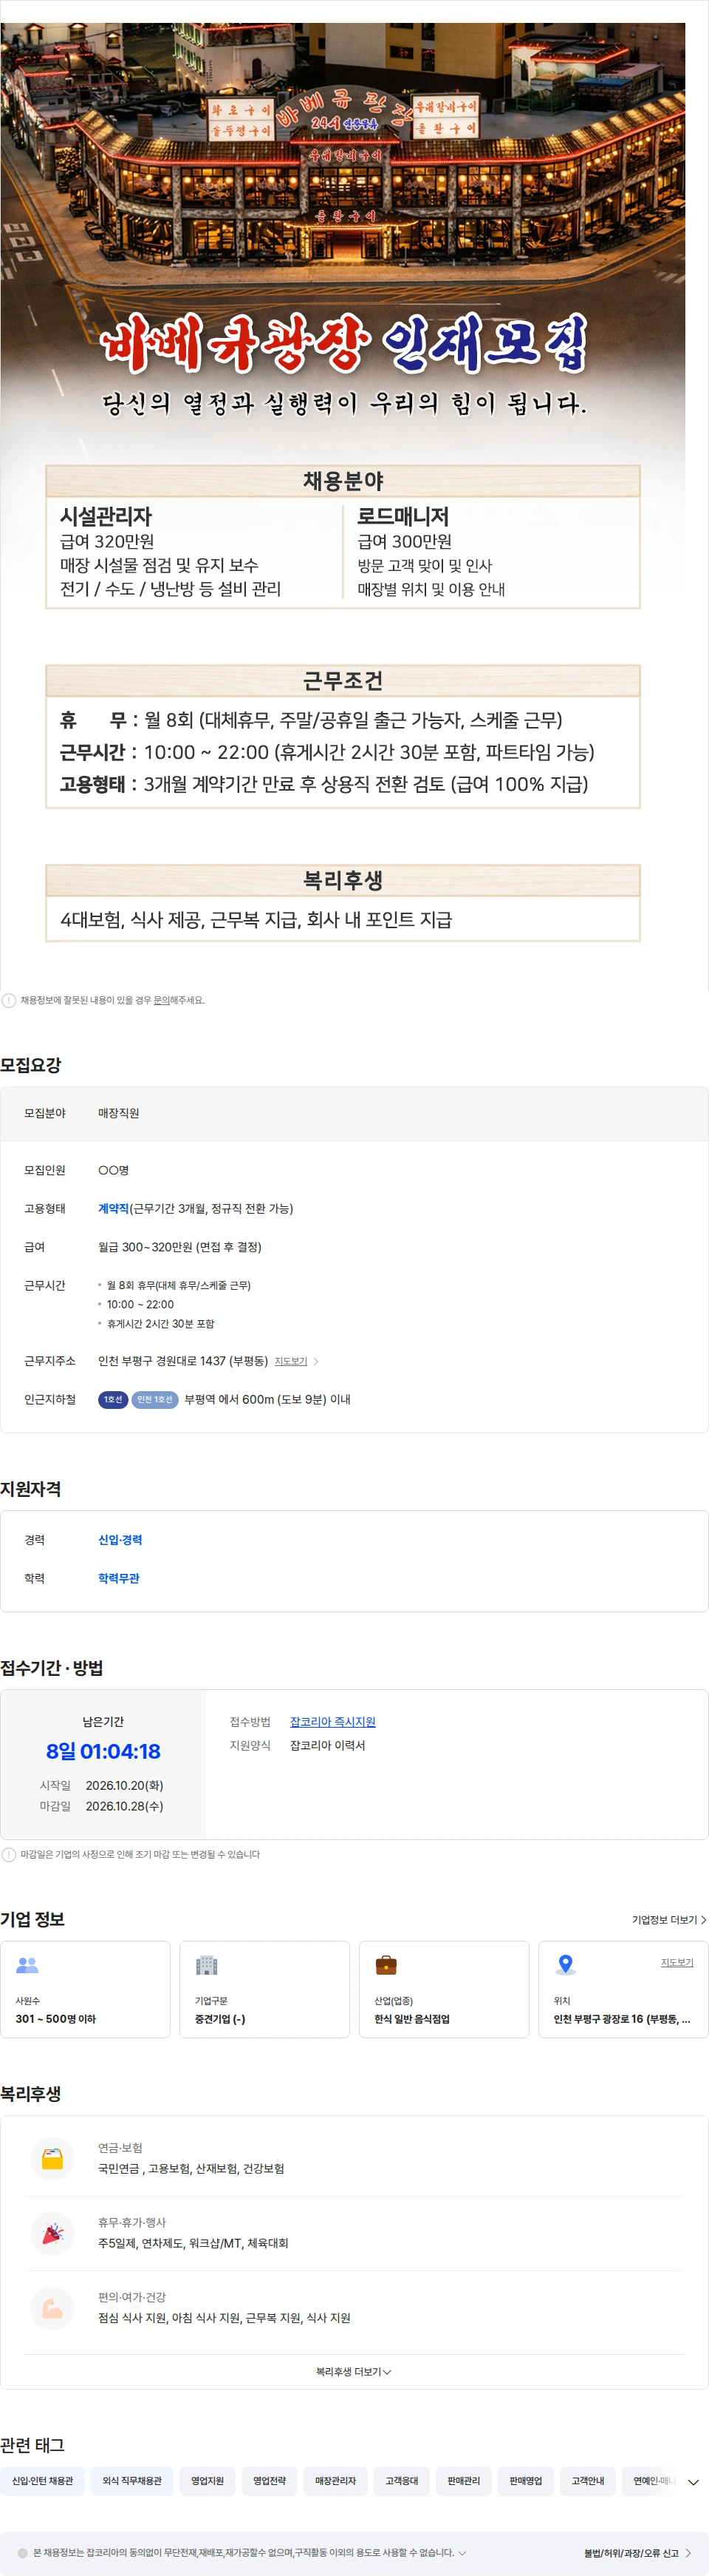Click the 매장직원 recruitment field text
Image resolution: width=709 pixels, height=2576 pixels.
click(119, 1113)
